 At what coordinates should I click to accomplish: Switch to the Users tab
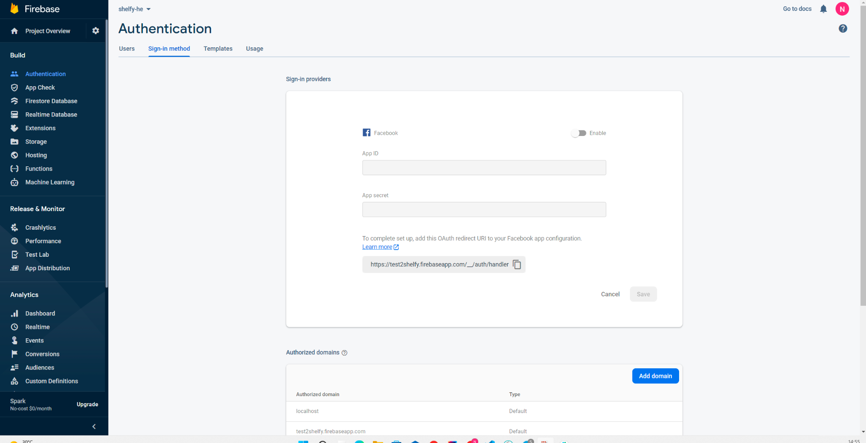coord(126,49)
